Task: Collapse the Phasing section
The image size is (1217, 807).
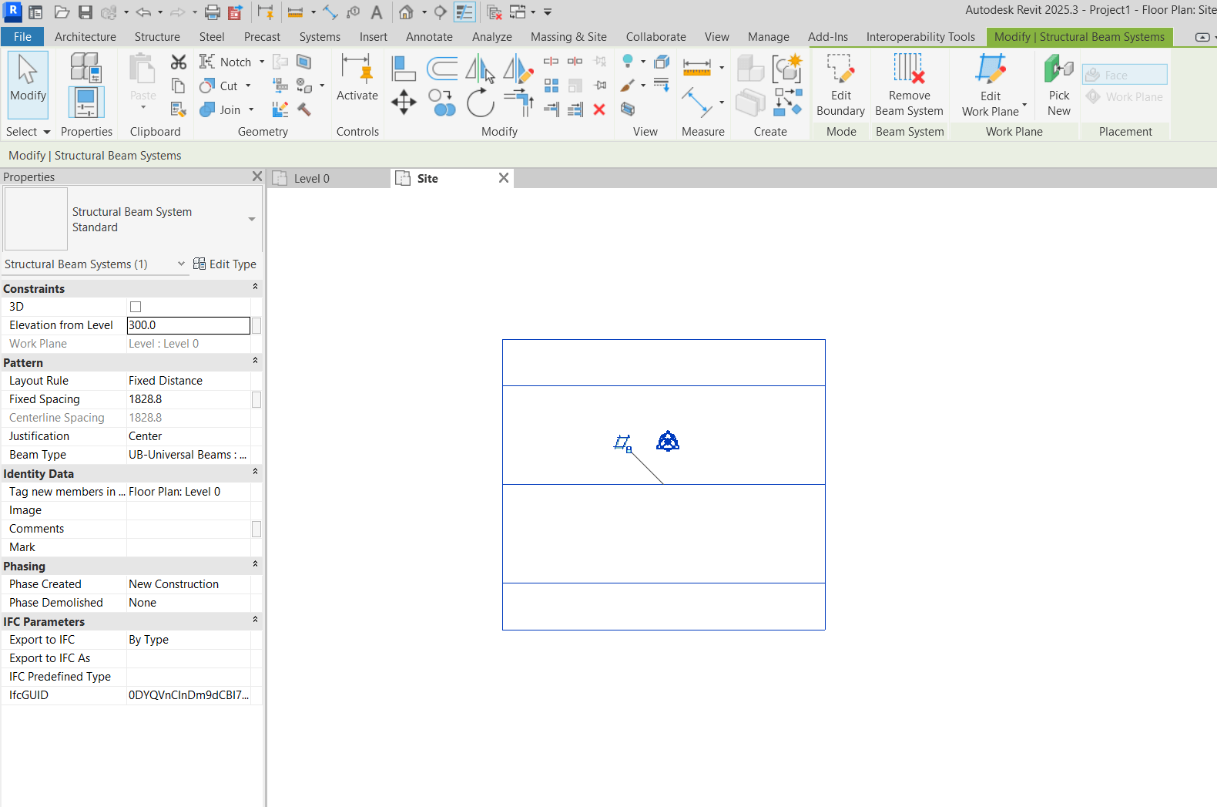Action: coord(255,564)
